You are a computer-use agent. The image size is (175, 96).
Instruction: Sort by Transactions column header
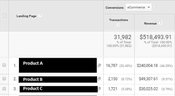(118, 20)
